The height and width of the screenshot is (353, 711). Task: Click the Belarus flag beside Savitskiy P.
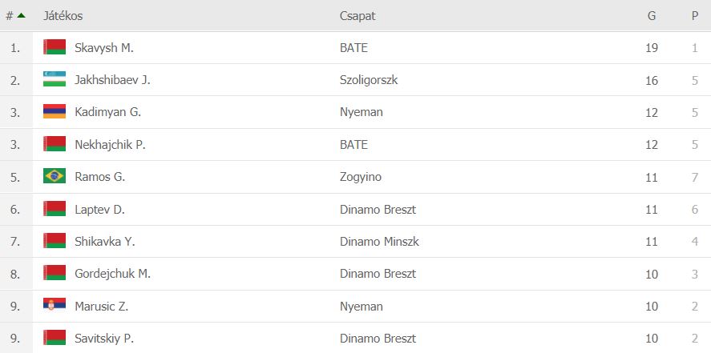pyautogui.click(x=55, y=338)
